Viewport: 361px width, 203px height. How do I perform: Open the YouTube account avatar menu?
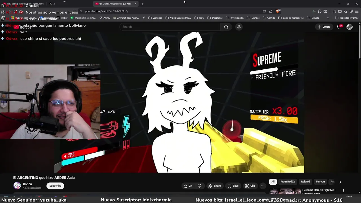pos(349,27)
